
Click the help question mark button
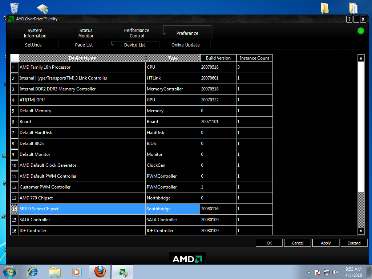(349, 19)
